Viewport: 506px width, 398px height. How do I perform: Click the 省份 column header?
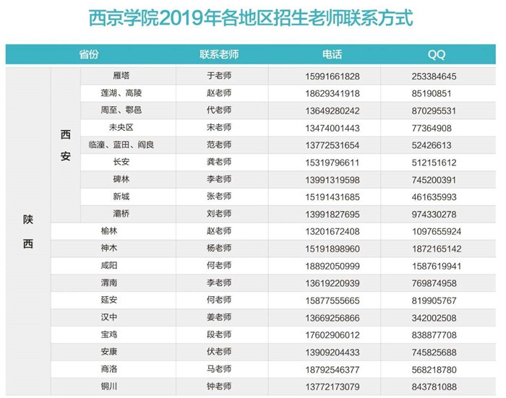pyautogui.click(x=89, y=55)
